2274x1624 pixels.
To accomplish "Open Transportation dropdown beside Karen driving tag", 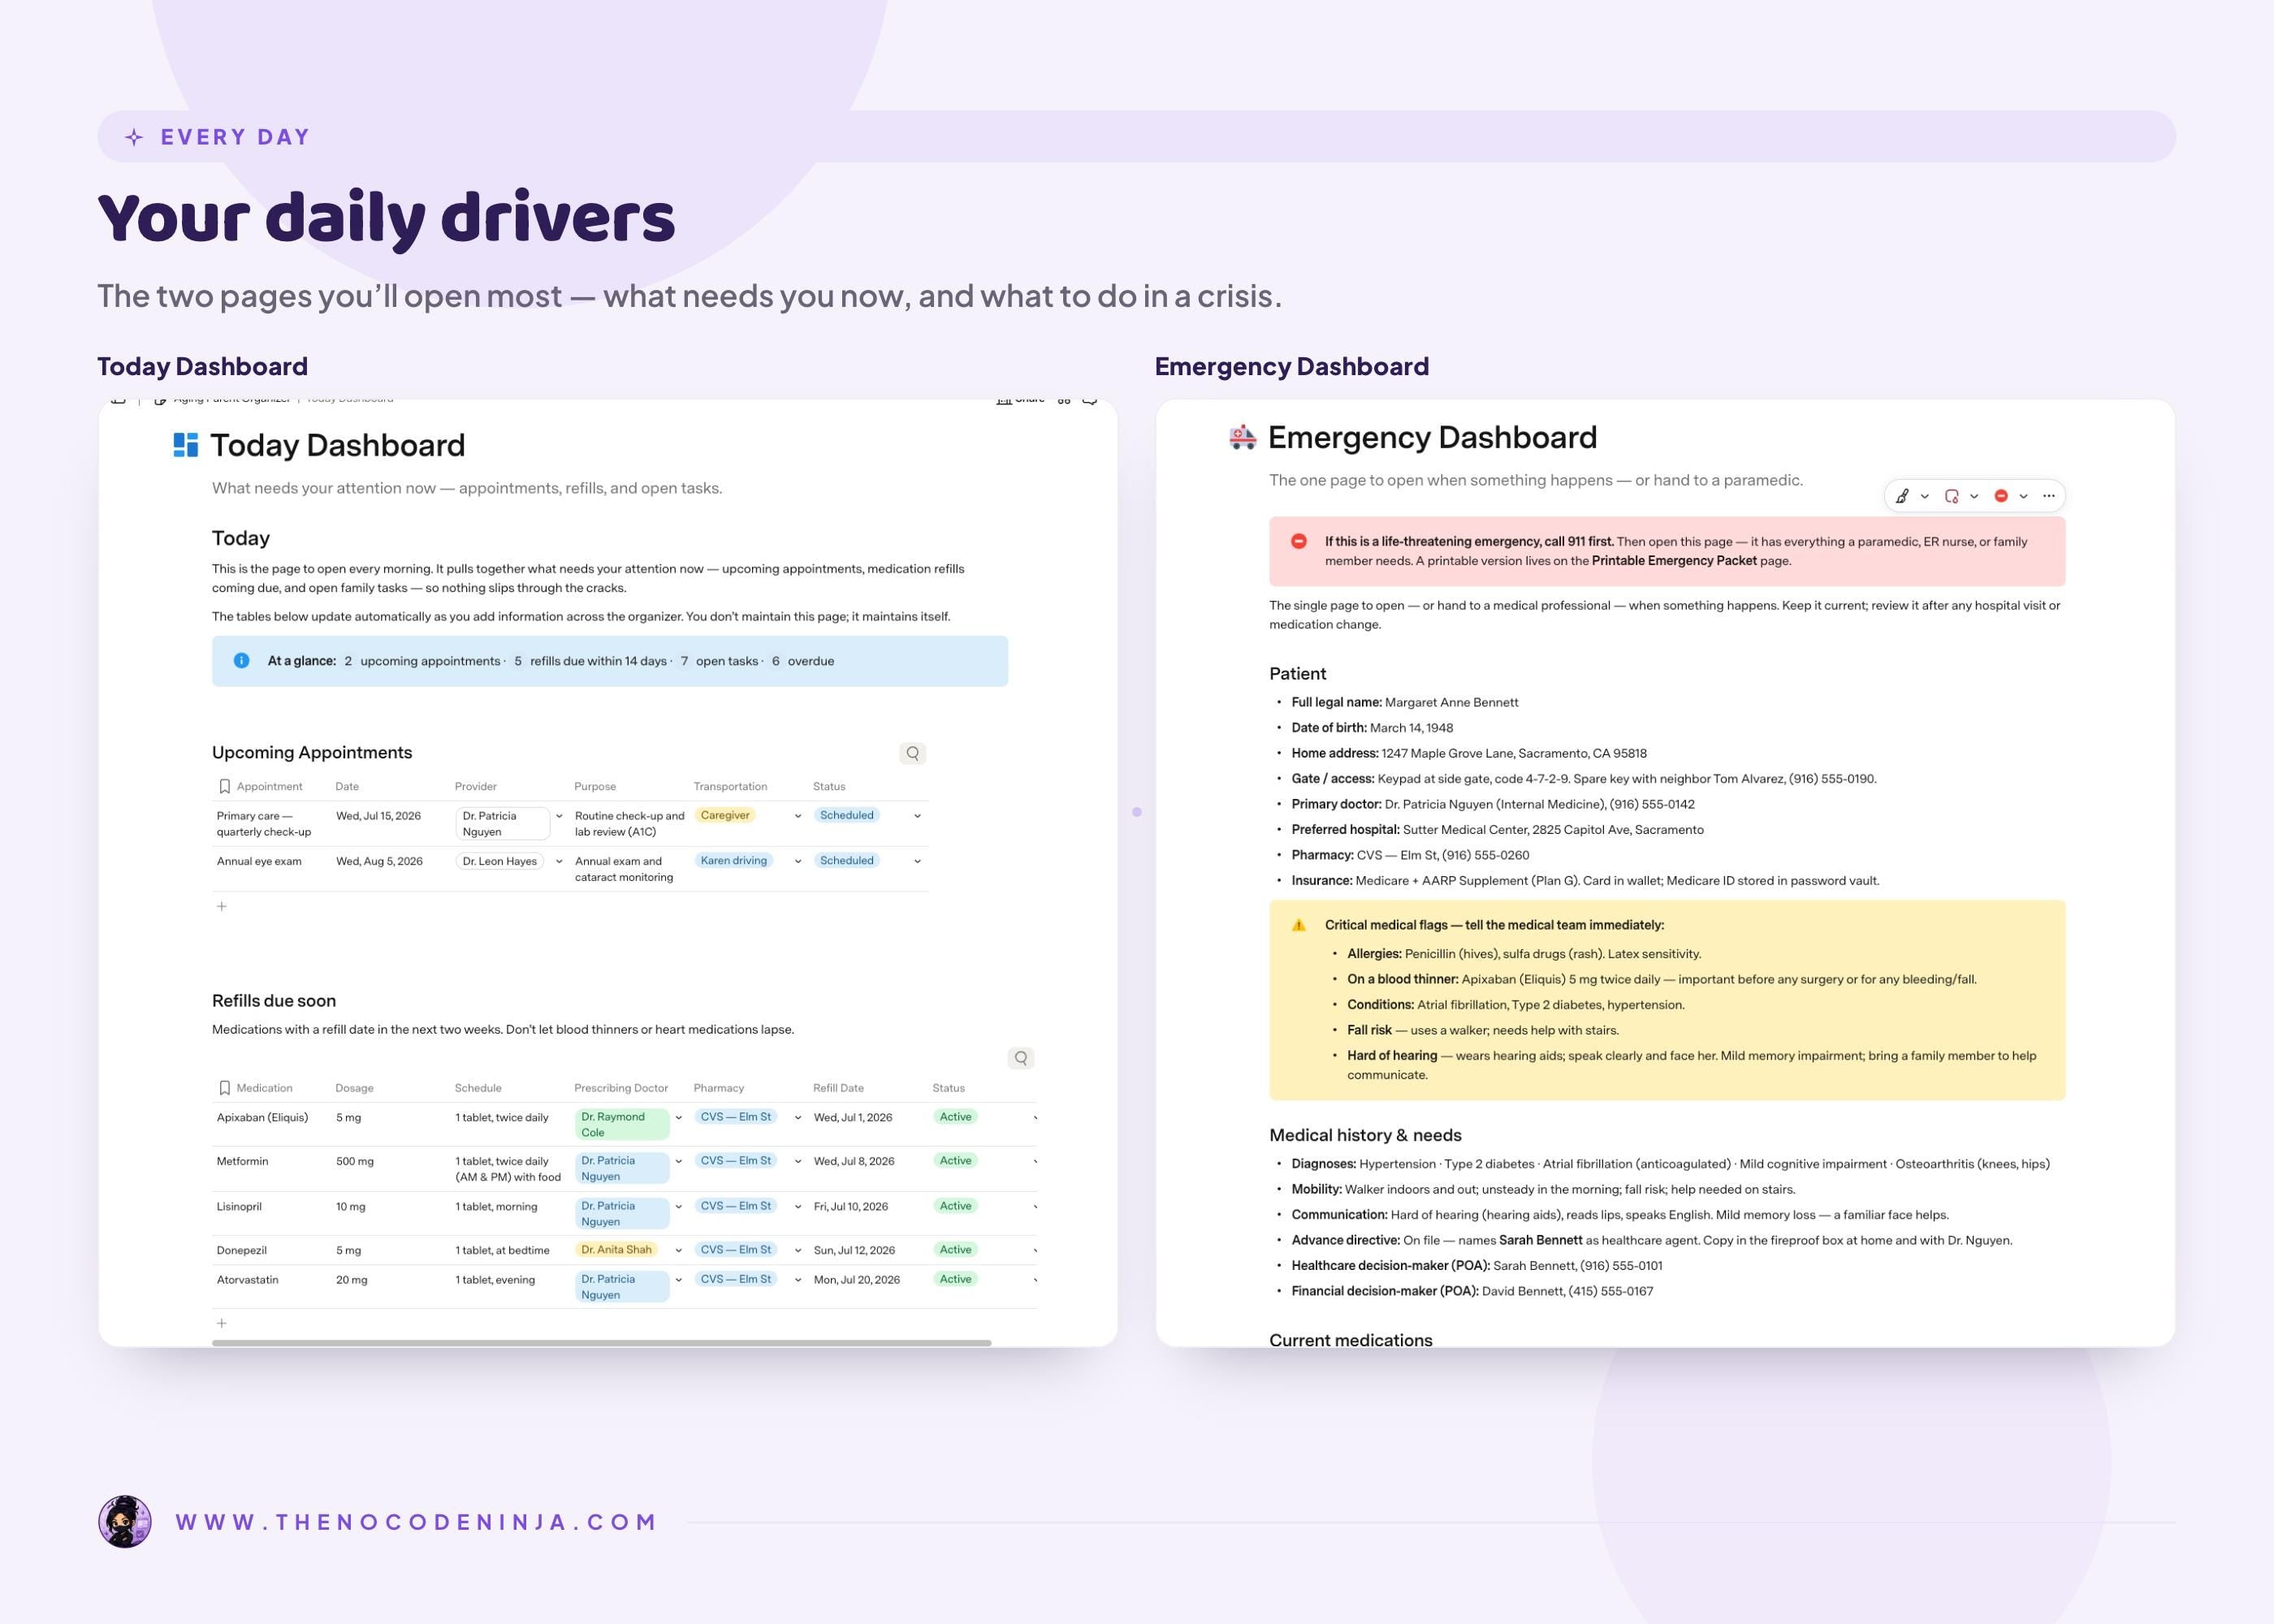I will click(x=798, y=861).
